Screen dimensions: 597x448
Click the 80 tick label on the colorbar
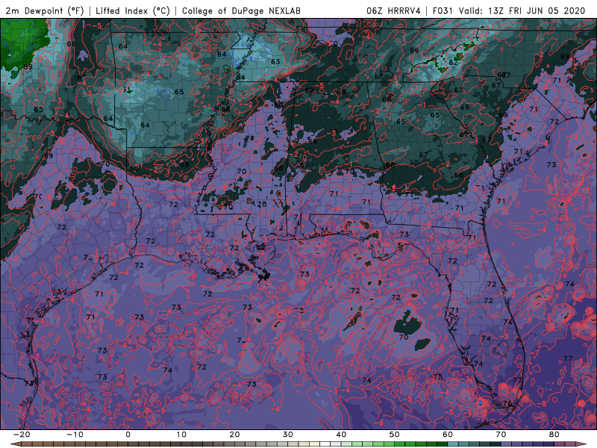tap(554, 435)
